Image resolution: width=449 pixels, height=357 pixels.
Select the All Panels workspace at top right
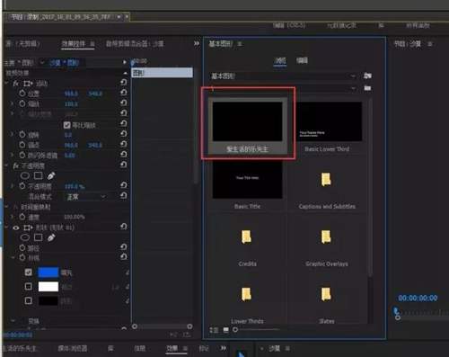(x=418, y=26)
